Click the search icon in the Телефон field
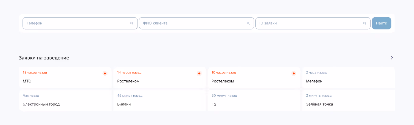Viewport: 414px width, 125px height. click(x=132, y=23)
